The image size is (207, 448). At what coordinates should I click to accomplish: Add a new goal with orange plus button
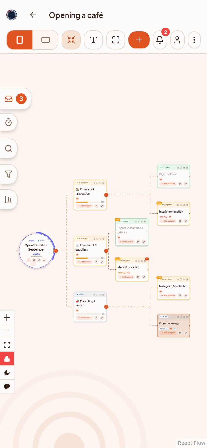[139, 40]
